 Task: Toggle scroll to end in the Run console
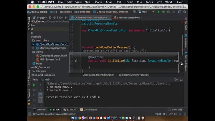(41, 100)
